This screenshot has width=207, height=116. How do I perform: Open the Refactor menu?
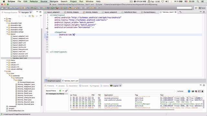(x=34, y=1)
